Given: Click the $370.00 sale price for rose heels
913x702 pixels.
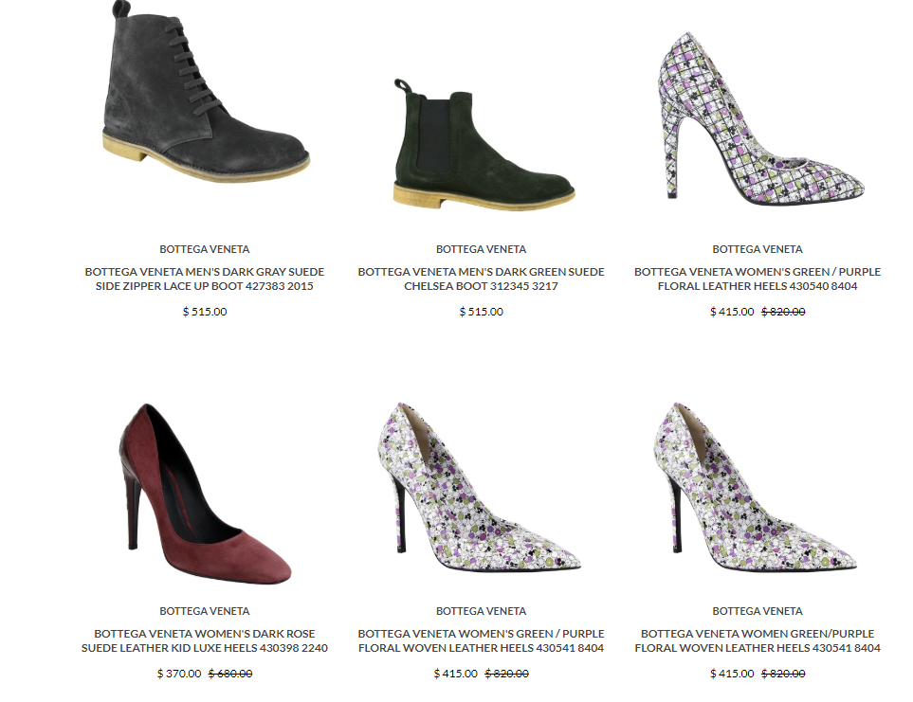Looking at the screenshot, I should click(179, 674).
